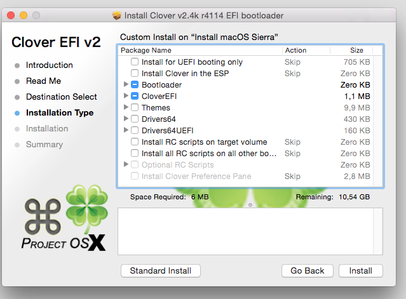Click the Clover EFI v2 title
The image size is (406, 299).
(x=56, y=42)
